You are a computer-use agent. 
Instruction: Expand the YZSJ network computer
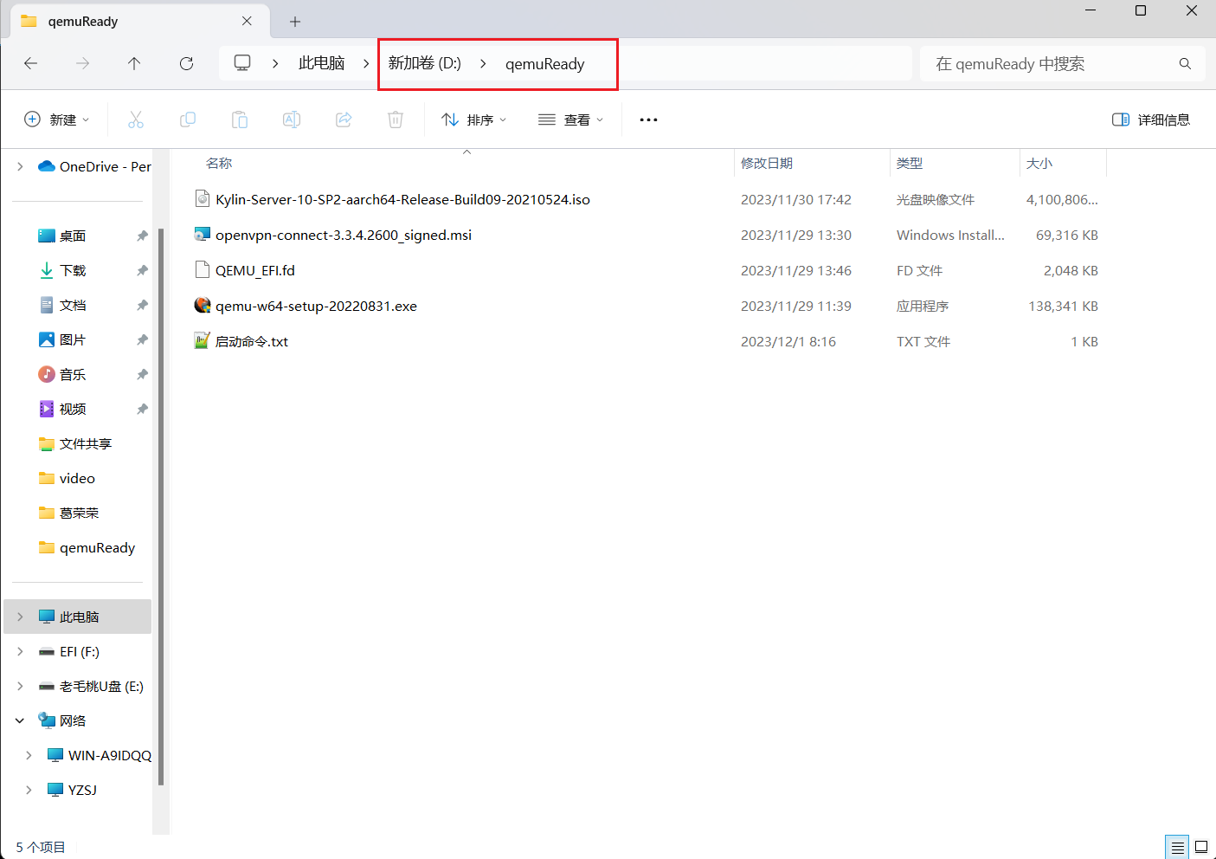point(29,790)
